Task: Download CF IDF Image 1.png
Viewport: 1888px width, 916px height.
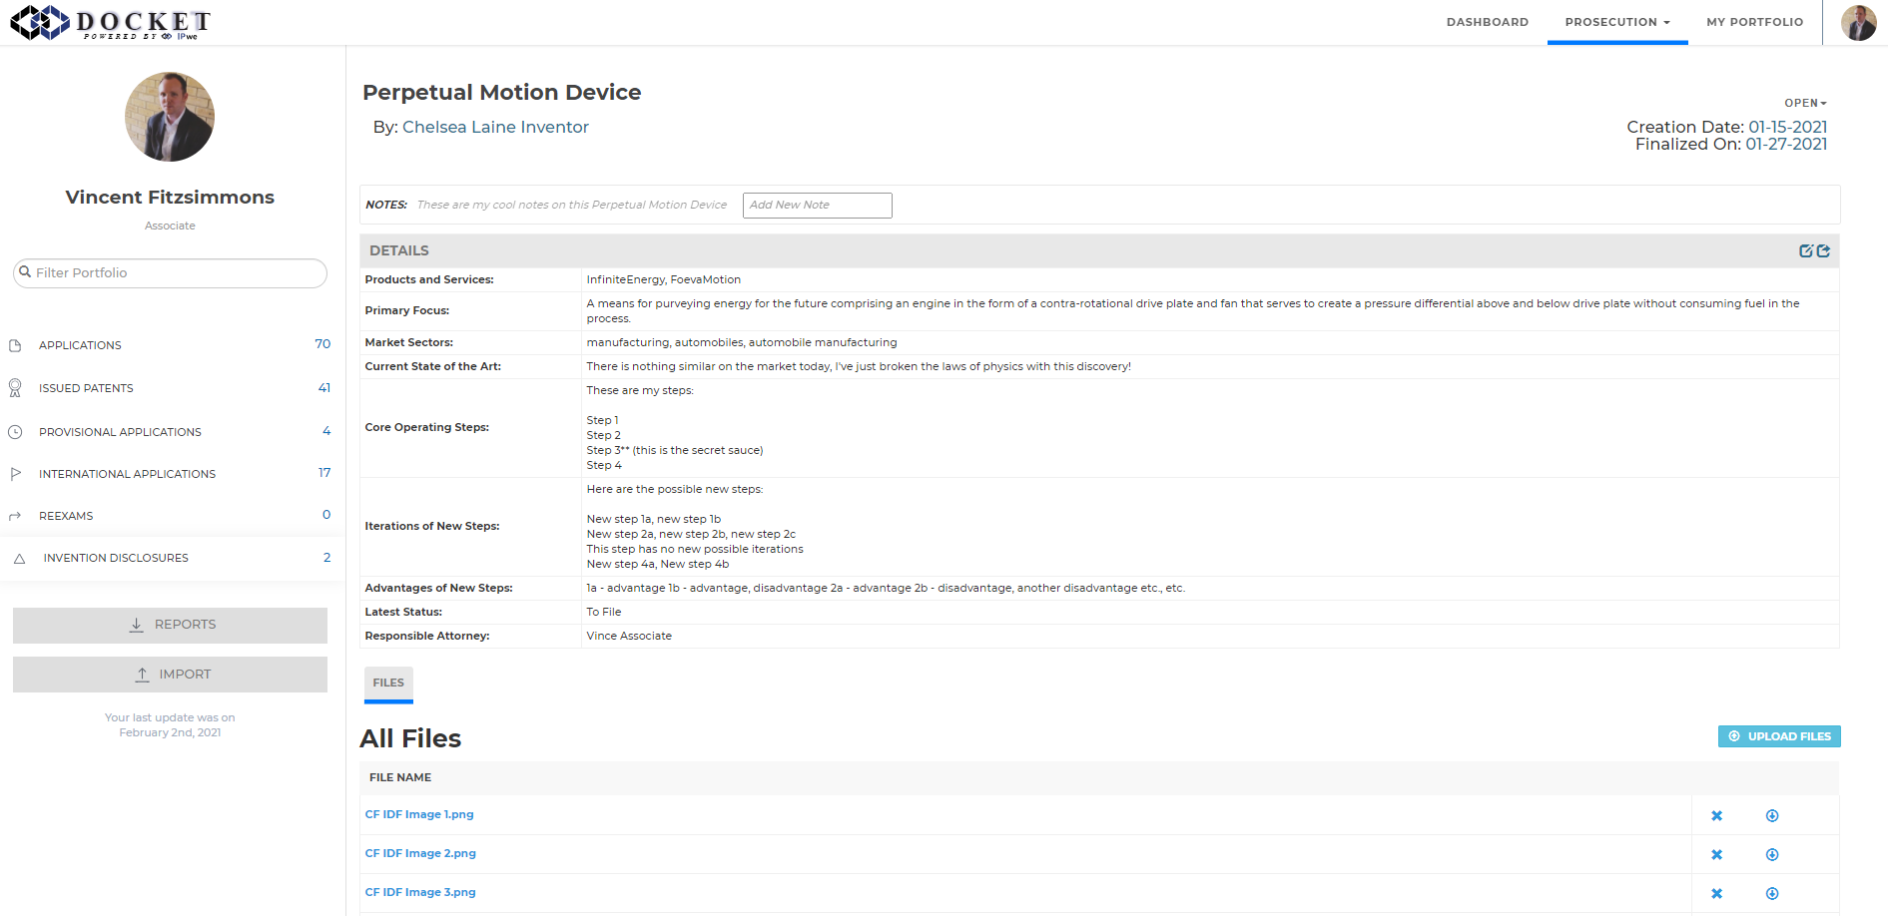Action: tap(1772, 816)
